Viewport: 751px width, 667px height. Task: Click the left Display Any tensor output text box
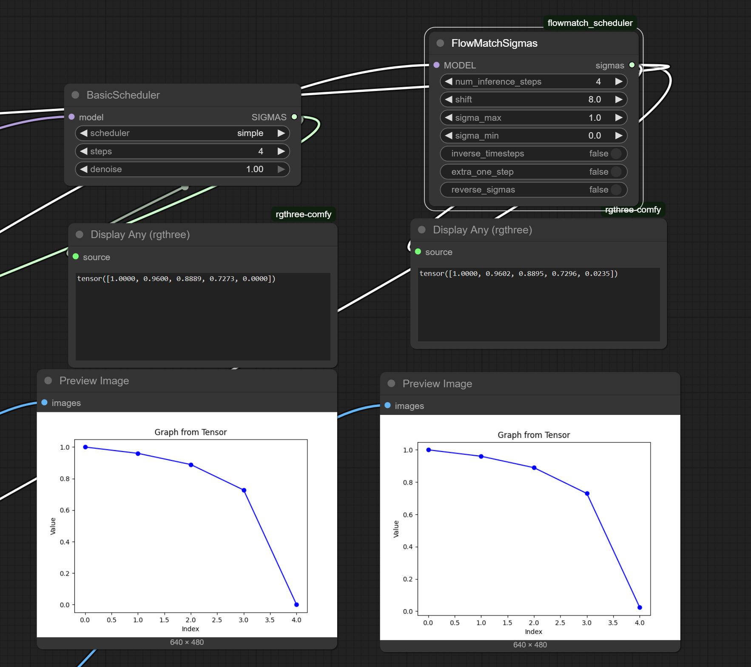[x=203, y=316]
